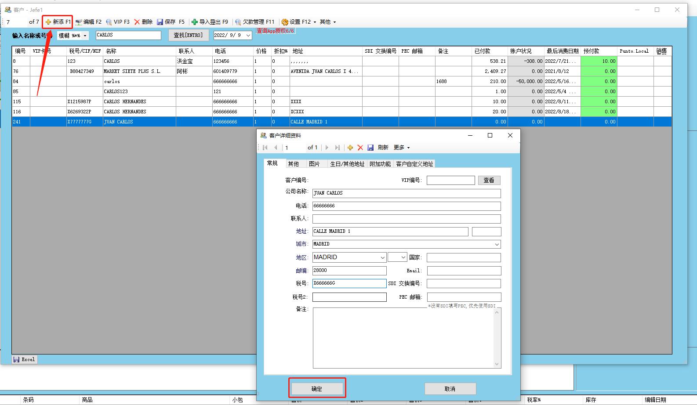Open the date picker dropdown 2022/9/9

(248, 35)
